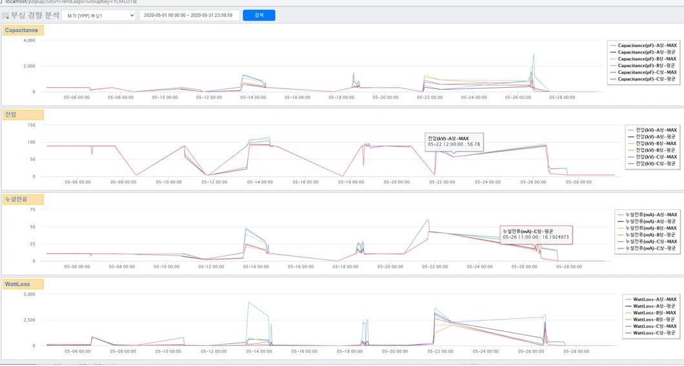Toggle Capacitance(pF)-C상-MAX legend series
This screenshot has width=684, height=366.
(x=643, y=72)
